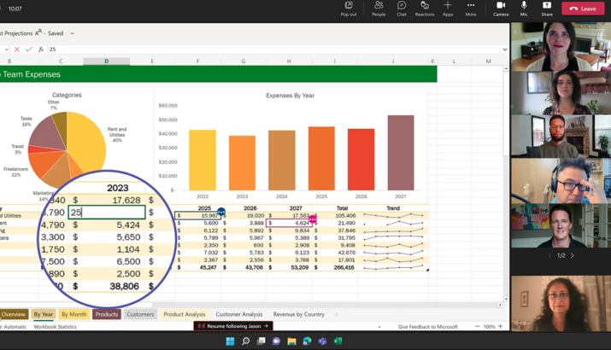Image resolution: width=611 pixels, height=350 pixels.
Task: Open the Customer Analysis sheet tab
Action: (239, 314)
